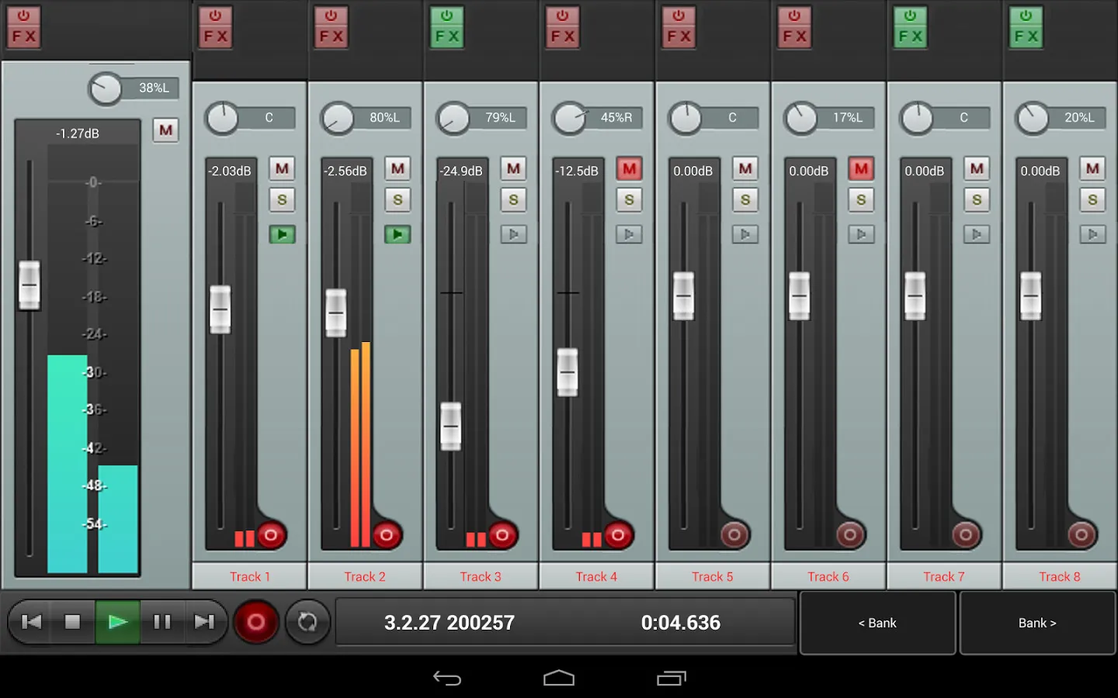Image resolution: width=1118 pixels, height=698 pixels.
Task: Click the record arm circle on Track 8
Action: point(1081,534)
